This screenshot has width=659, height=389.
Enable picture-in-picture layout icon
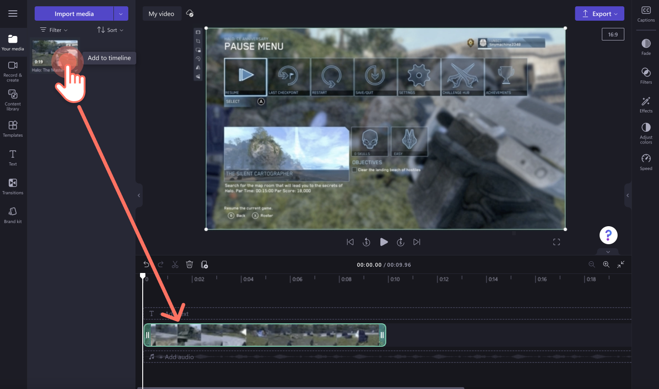198,50
